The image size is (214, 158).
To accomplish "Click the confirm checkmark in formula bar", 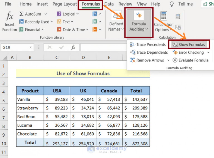I will point(62,47).
